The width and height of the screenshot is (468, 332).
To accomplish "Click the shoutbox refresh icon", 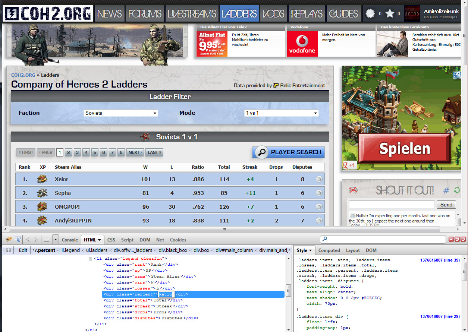I will point(457,191).
